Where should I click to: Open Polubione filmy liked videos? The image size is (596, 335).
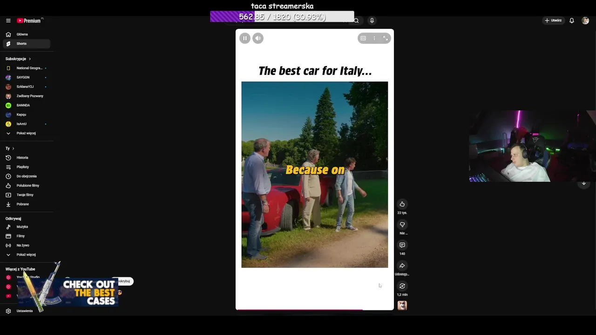[26, 186]
